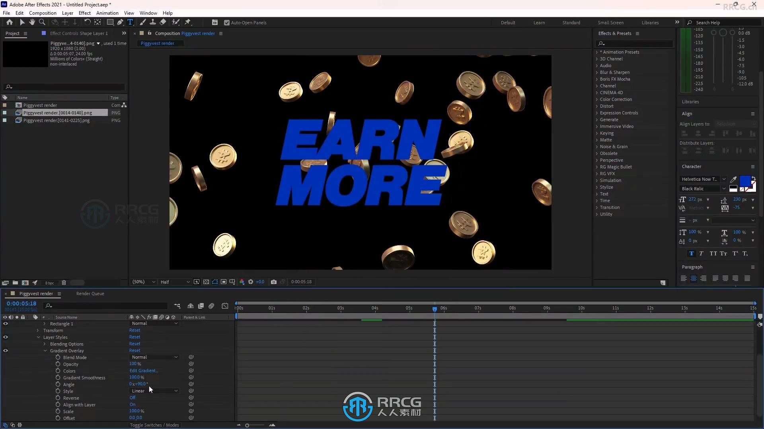The height and width of the screenshot is (429, 764).
Task: Collapse the Layer Styles group
Action: (x=38, y=337)
